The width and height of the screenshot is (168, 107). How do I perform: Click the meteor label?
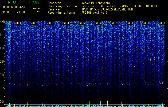(38, 8)
